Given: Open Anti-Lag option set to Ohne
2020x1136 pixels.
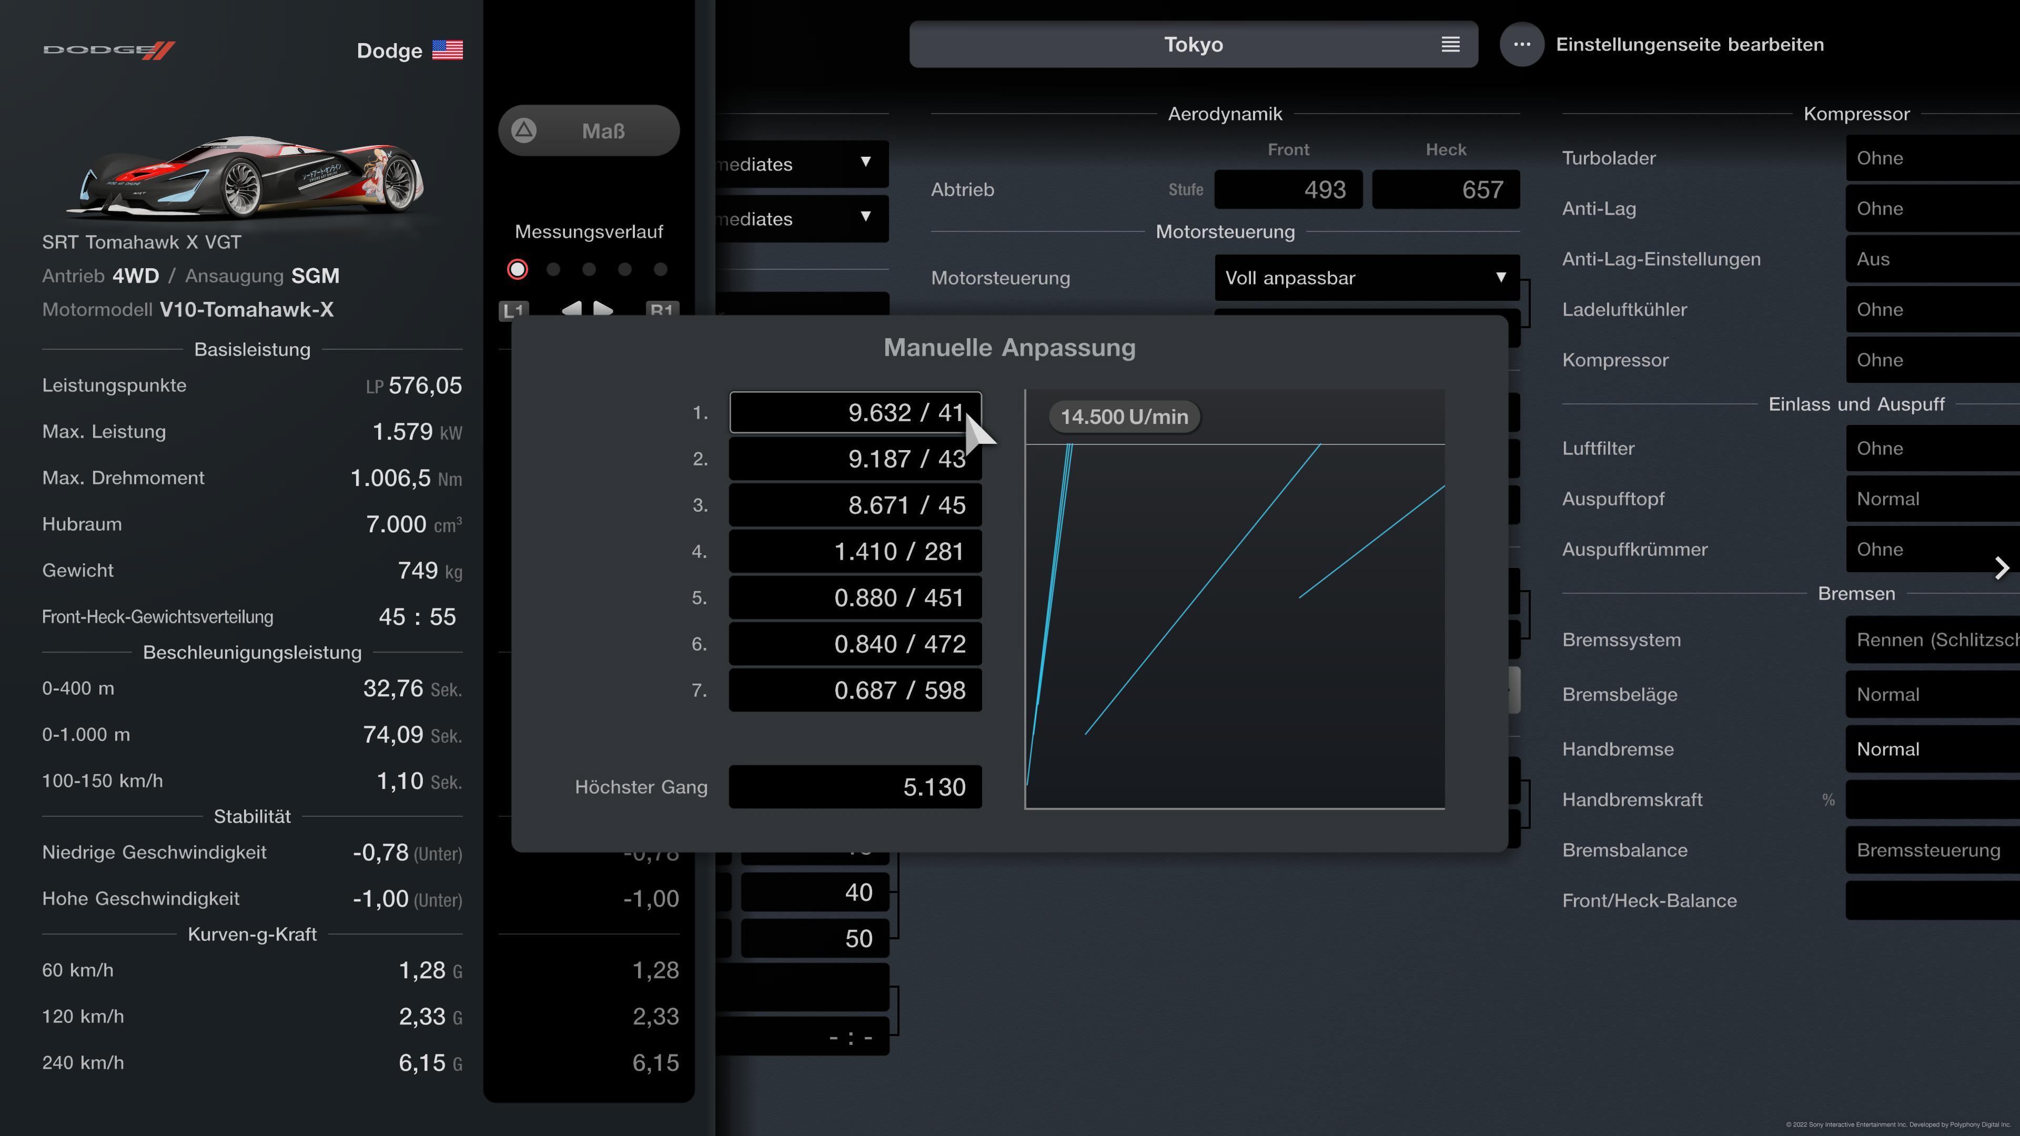Looking at the screenshot, I should pyautogui.click(x=1933, y=209).
